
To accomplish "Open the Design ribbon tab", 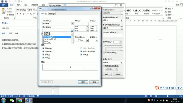I will tap(26, 5).
